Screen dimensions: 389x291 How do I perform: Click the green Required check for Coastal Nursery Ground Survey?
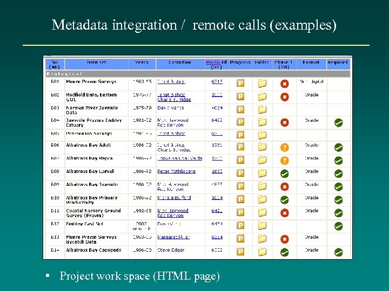(338, 213)
